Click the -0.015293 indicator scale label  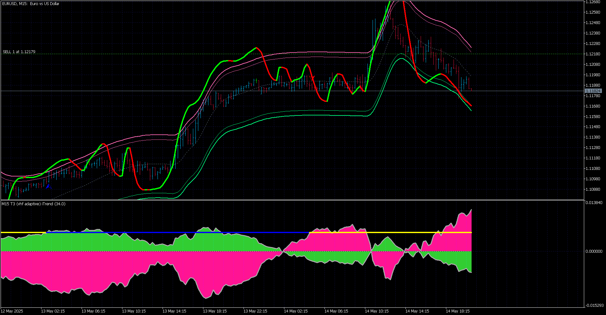click(594, 306)
